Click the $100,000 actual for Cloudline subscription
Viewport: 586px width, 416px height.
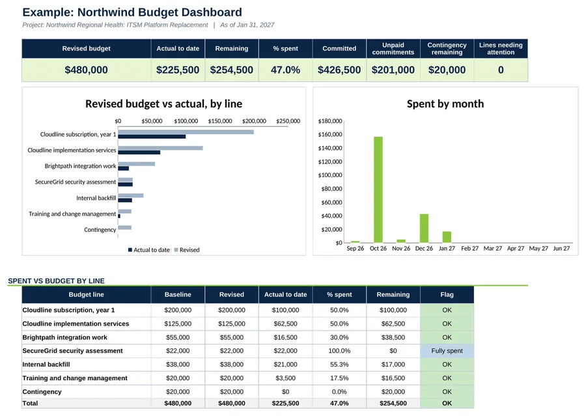coord(286,311)
